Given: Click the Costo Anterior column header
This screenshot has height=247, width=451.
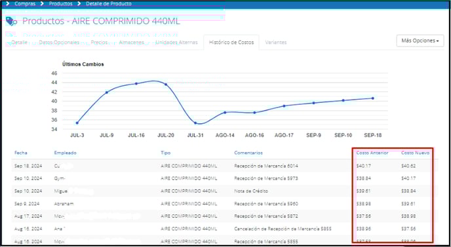Looking at the screenshot, I should pyautogui.click(x=372, y=153).
